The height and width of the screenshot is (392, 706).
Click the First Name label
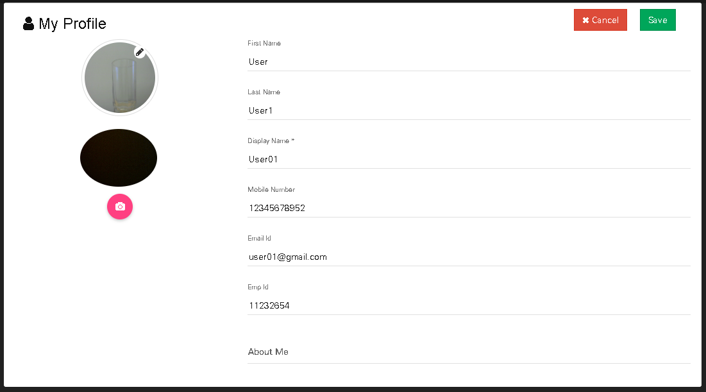[x=264, y=43]
